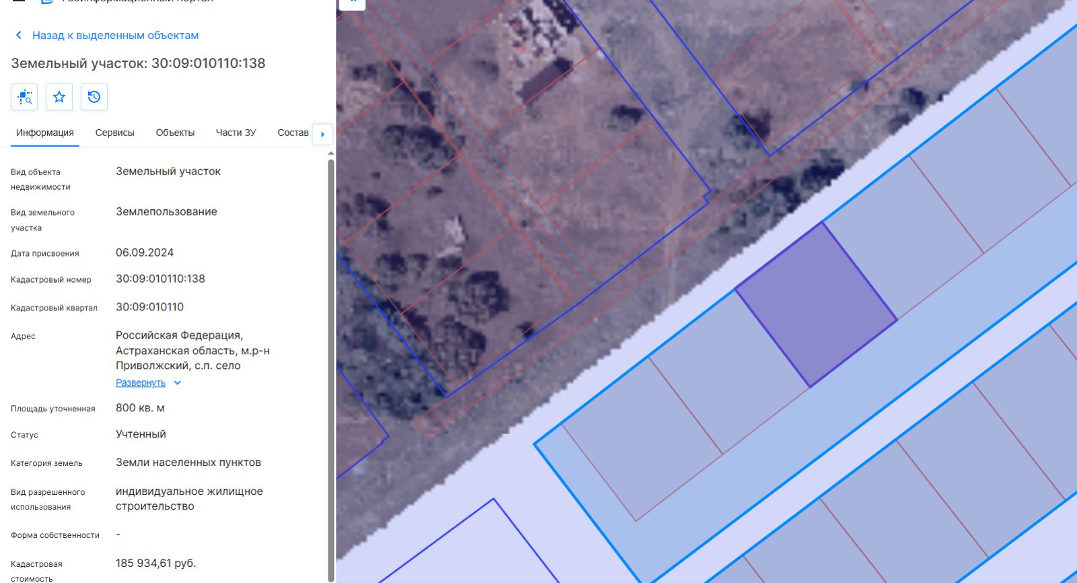This screenshot has width=1077, height=583.
Task: Expand the address via 'Развернуть' link
Action: (x=141, y=382)
